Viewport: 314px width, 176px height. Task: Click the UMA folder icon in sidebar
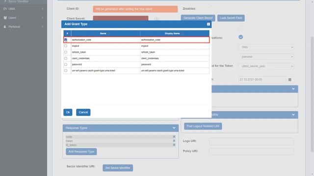(x=5, y=9)
